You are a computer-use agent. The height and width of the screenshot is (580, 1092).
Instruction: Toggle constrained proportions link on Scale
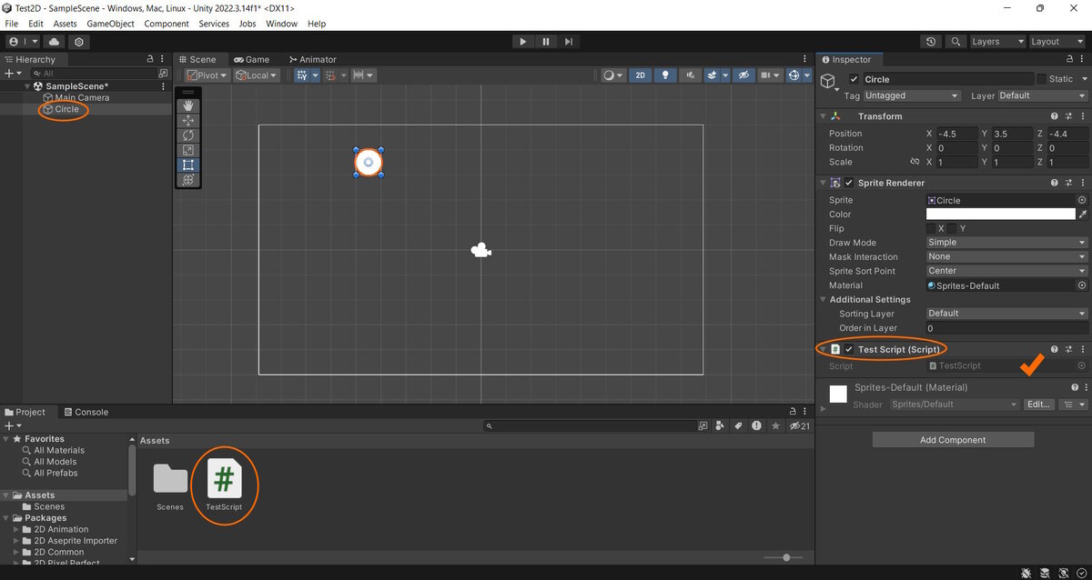tap(915, 162)
